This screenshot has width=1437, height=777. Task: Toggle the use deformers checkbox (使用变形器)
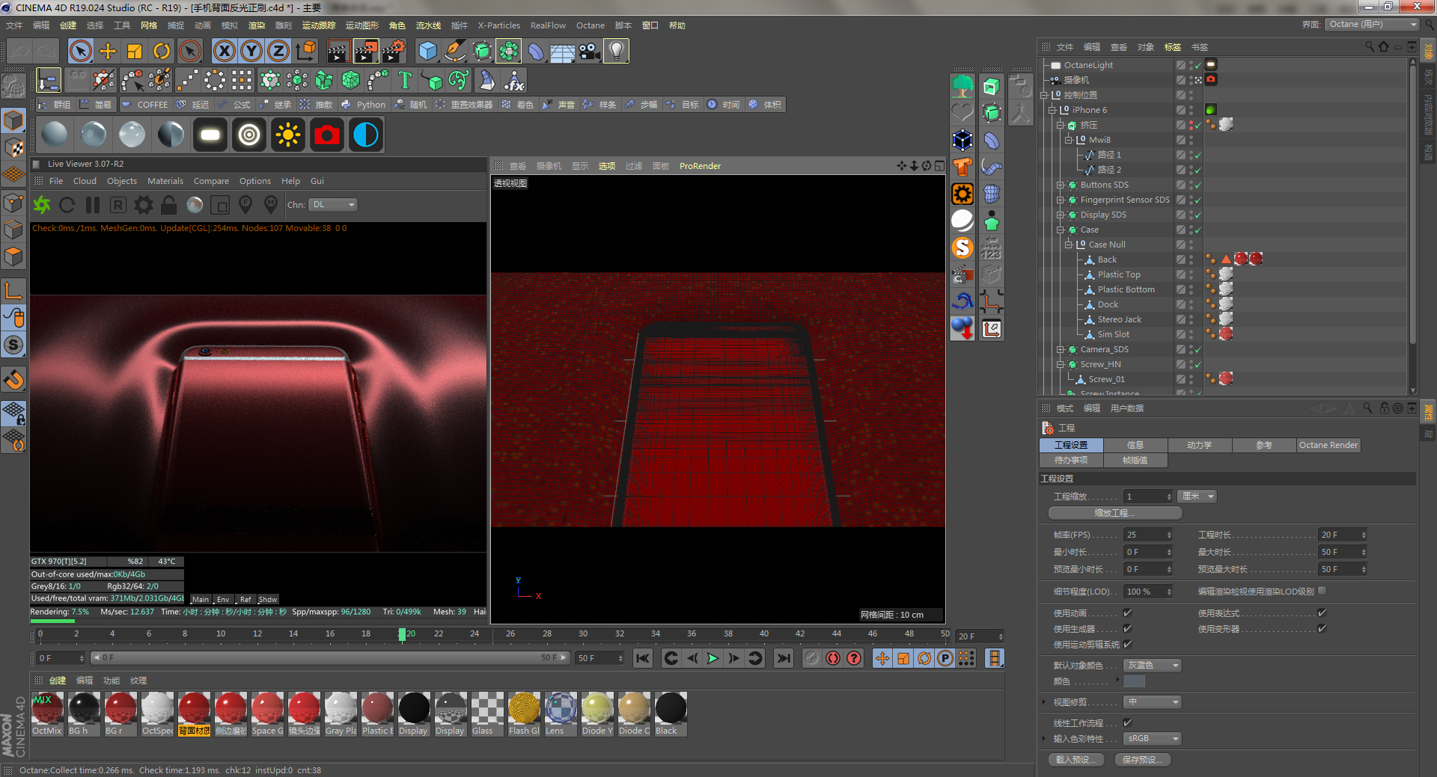click(x=1322, y=629)
